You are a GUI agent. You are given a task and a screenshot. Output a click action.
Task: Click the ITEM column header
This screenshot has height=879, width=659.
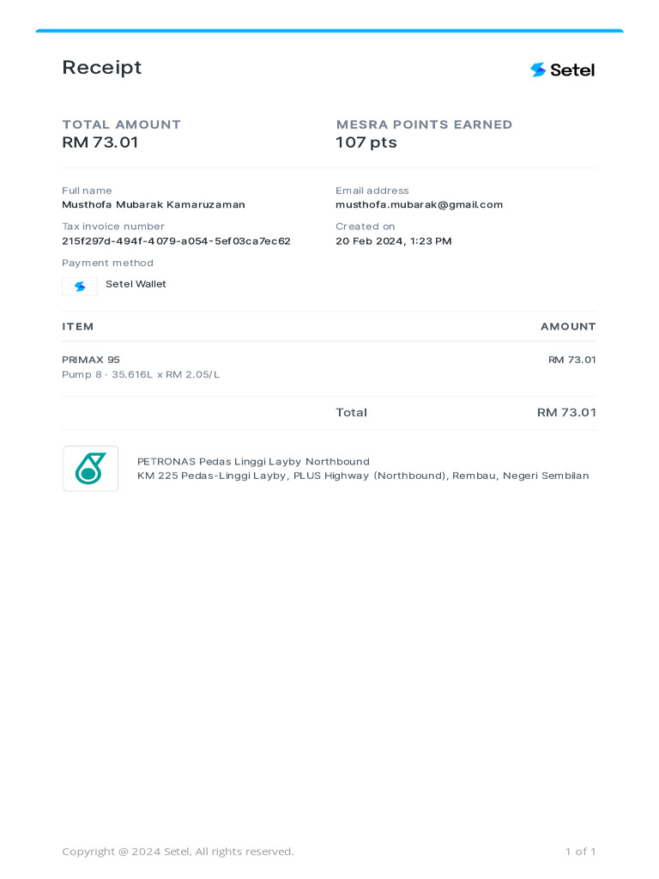click(78, 327)
